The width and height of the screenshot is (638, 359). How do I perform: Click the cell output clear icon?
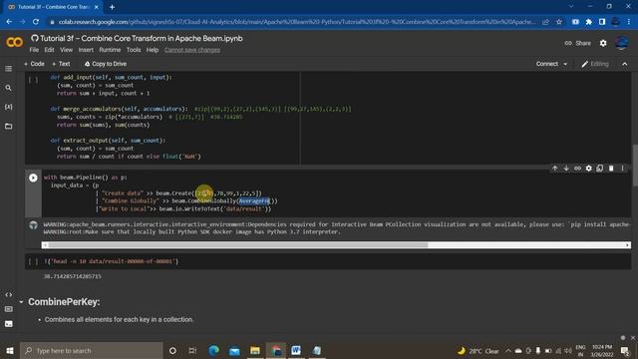point(33,225)
